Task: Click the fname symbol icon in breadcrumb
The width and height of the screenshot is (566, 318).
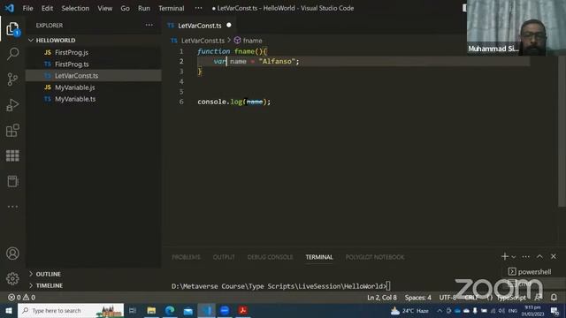Action: coord(237,41)
